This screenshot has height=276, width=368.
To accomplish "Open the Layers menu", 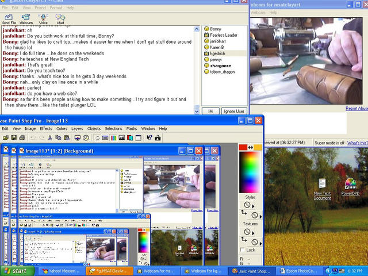I will [77, 129].
